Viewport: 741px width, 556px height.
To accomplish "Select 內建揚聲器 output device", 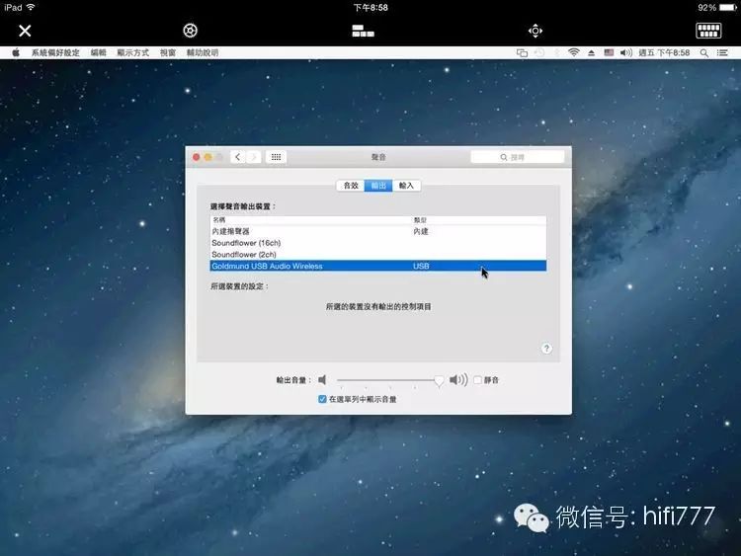I will 378,231.
